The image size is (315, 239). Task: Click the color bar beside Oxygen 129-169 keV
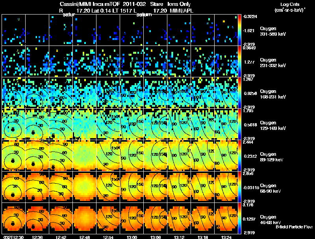coord(239,124)
